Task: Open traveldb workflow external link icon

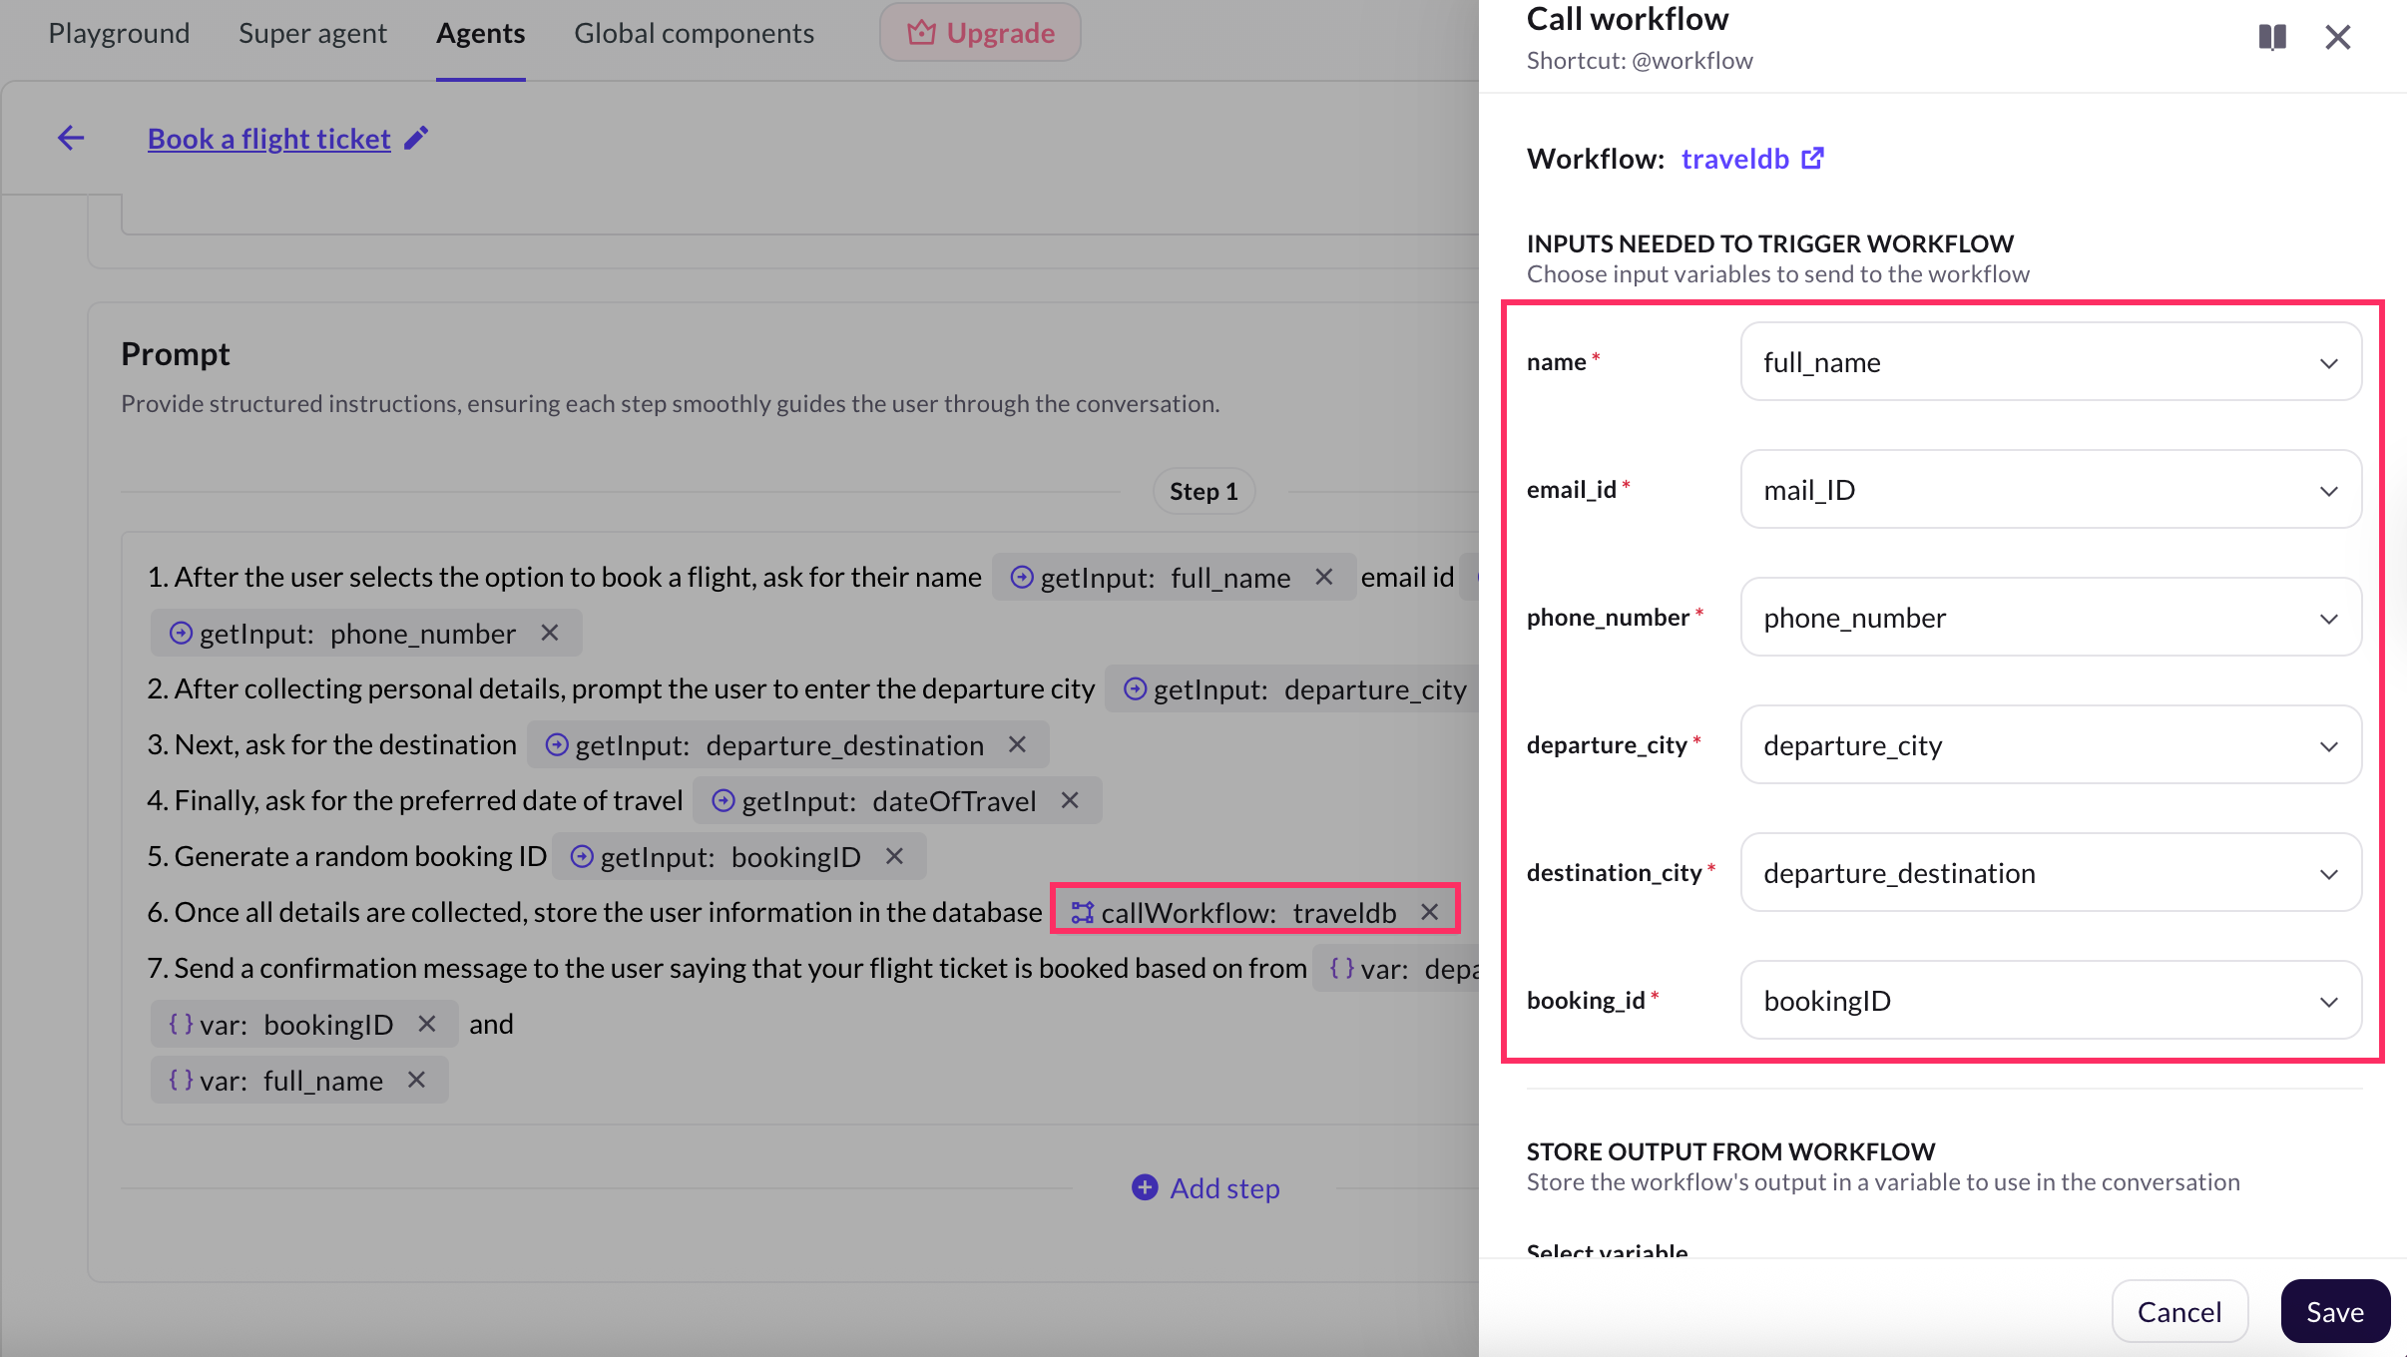Action: point(1812,159)
